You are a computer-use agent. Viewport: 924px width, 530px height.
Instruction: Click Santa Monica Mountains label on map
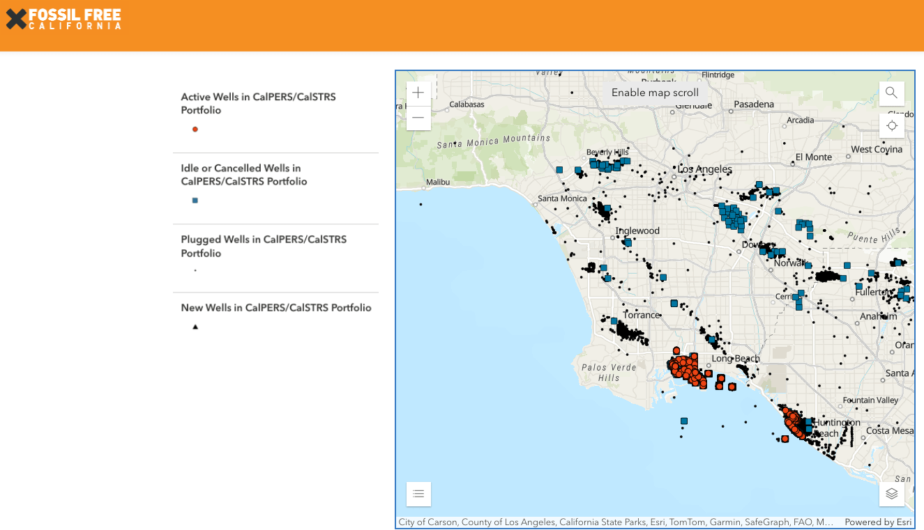pos(493,141)
